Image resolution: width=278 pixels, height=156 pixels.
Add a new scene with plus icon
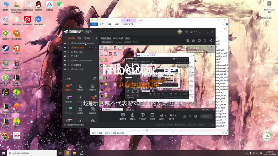tap(96, 38)
